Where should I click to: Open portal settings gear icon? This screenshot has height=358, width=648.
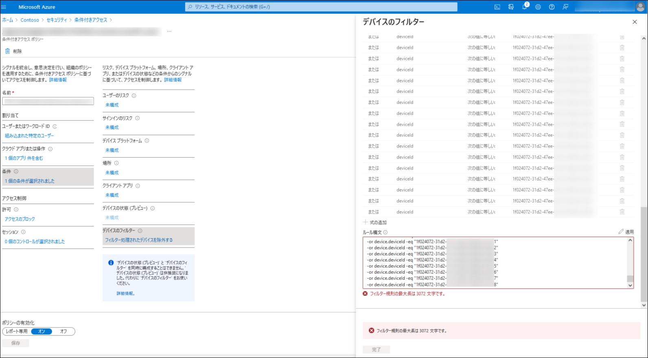click(x=538, y=7)
